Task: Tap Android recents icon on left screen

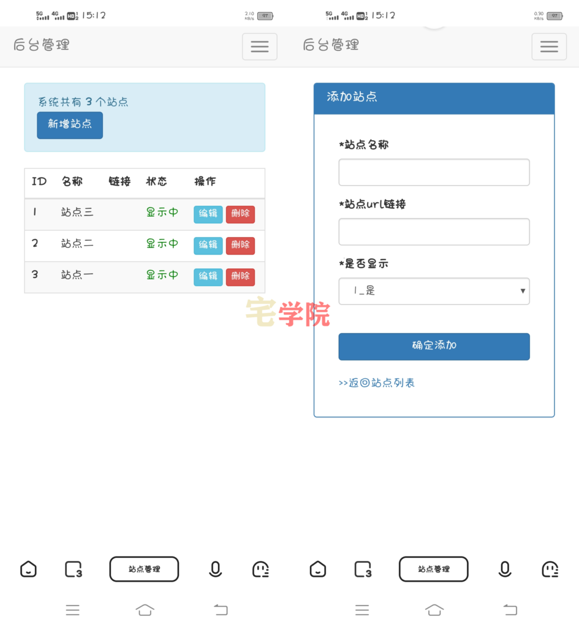Action: [x=73, y=610]
